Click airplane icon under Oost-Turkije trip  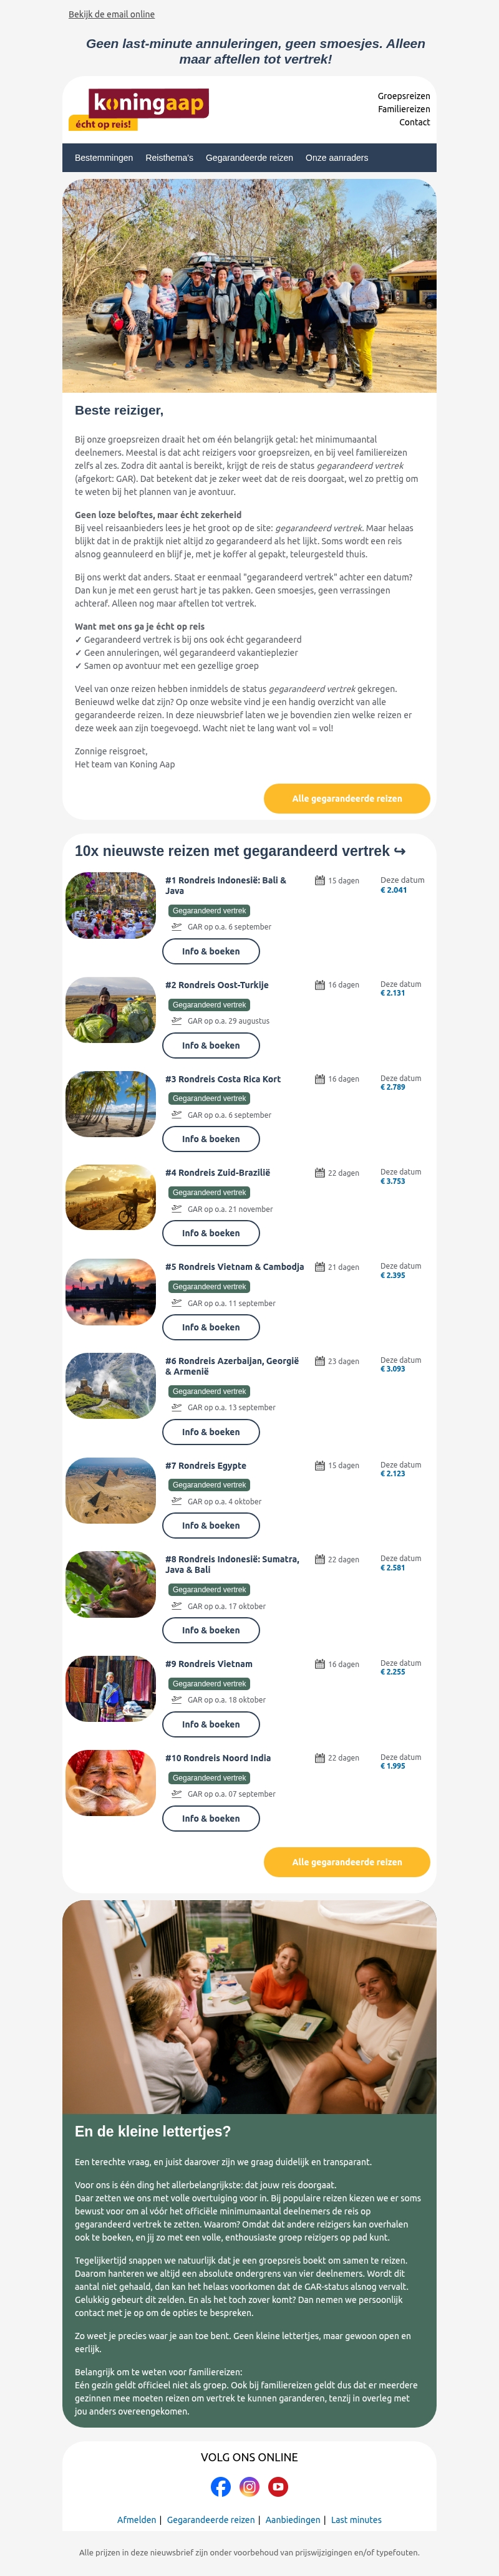(x=177, y=1021)
